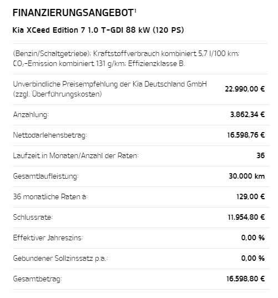
Task: Click the Nettodarlehensbetrag label
Action: [x=50, y=135]
